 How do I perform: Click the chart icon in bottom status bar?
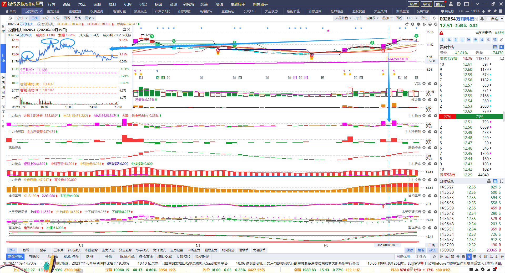[x=488, y=270]
